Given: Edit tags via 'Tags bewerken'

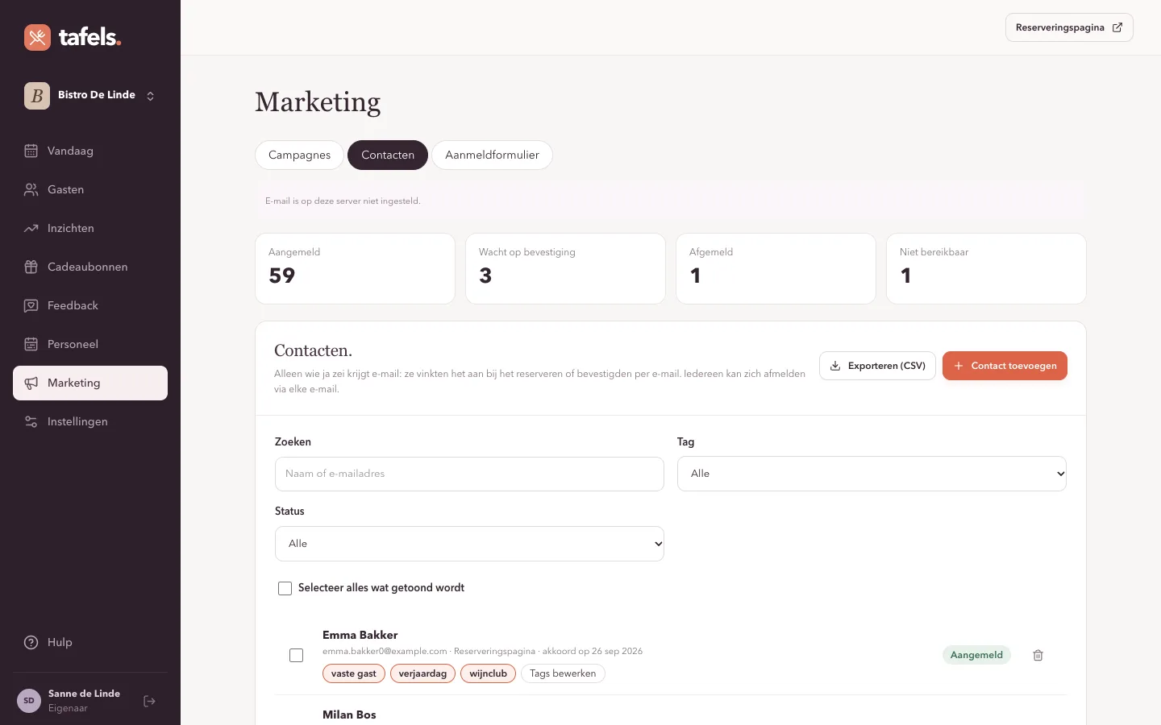Looking at the screenshot, I should click(x=563, y=673).
